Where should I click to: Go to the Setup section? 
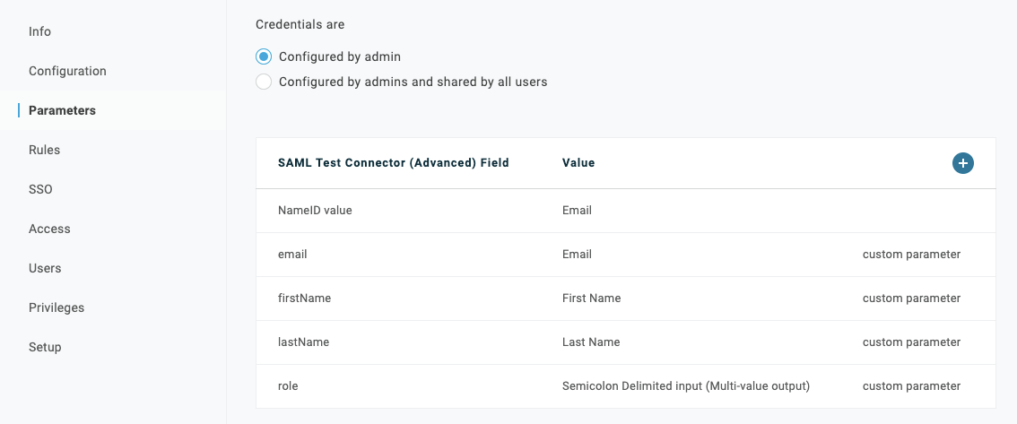(x=45, y=347)
